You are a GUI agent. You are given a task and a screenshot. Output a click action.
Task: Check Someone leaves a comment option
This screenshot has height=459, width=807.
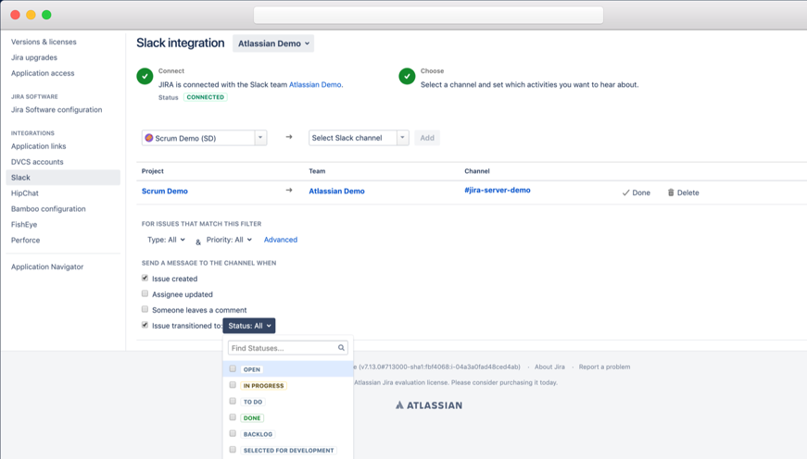coord(145,309)
